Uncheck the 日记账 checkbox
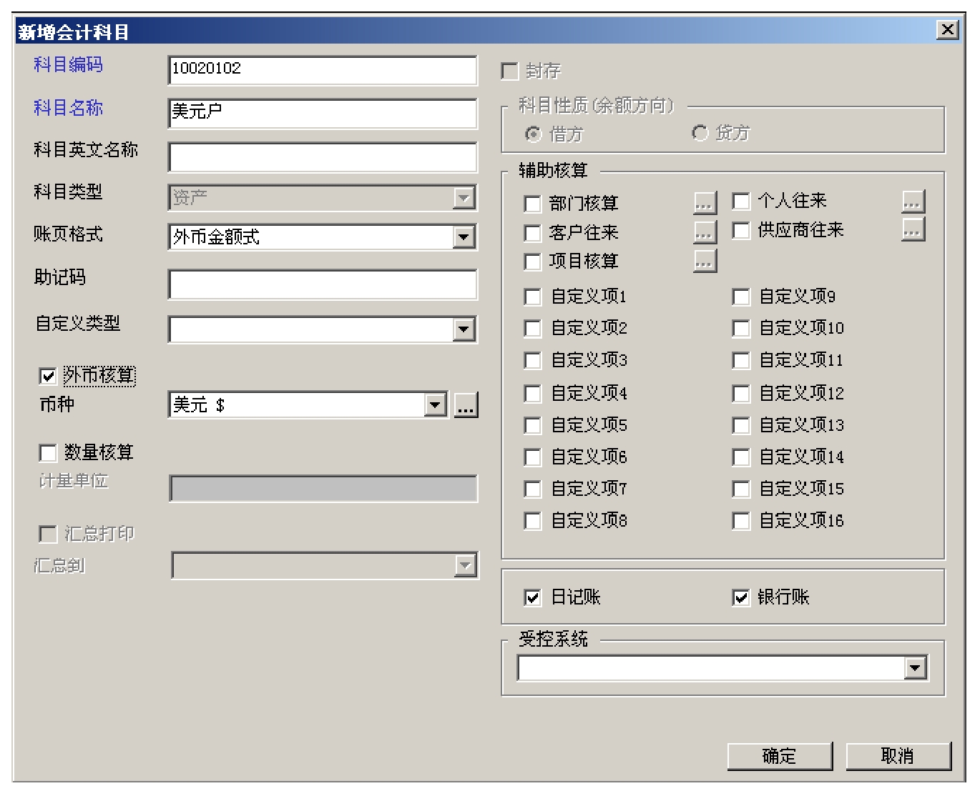This screenshot has width=975, height=791. point(533,597)
